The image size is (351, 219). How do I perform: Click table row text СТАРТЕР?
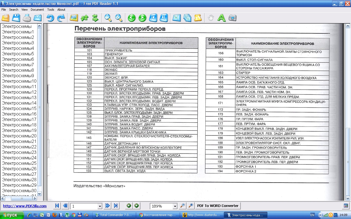coord(243,73)
